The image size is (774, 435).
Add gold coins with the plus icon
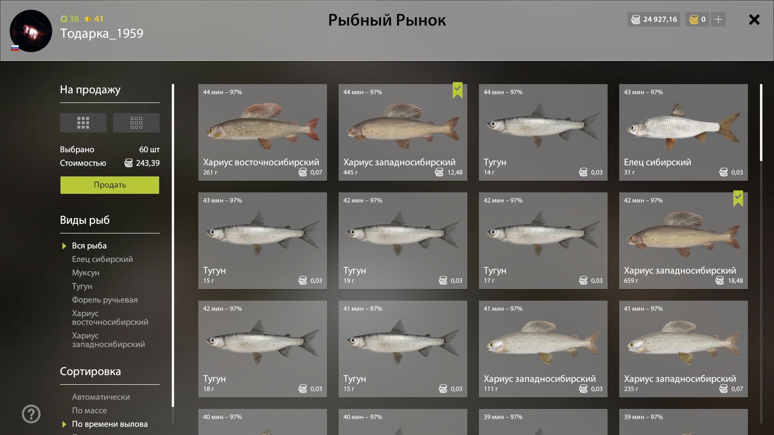coord(718,19)
